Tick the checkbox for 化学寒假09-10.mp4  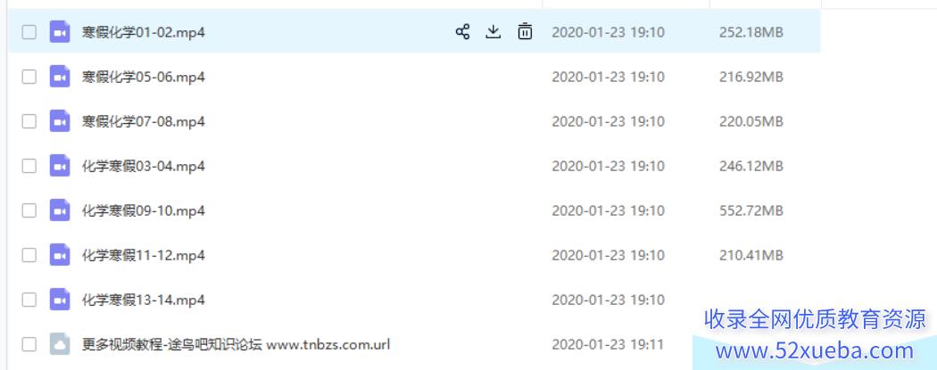coord(29,210)
